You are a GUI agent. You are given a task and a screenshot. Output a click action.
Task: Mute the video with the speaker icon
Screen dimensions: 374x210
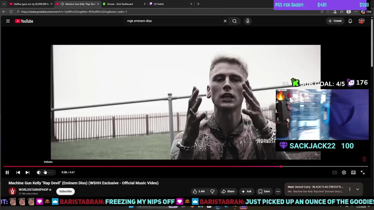pyautogui.click(x=39, y=172)
